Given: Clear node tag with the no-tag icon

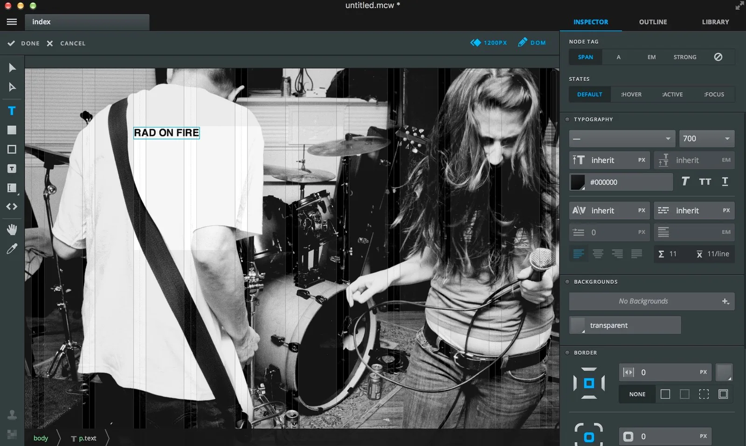Looking at the screenshot, I should pyautogui.click(x=718, y=57).
